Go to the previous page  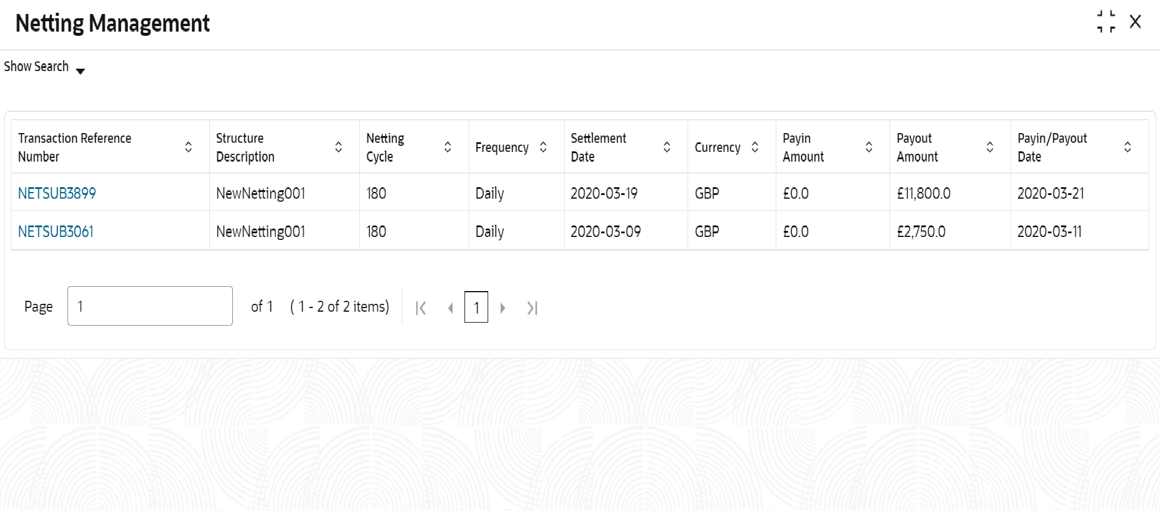pos(450,308)
